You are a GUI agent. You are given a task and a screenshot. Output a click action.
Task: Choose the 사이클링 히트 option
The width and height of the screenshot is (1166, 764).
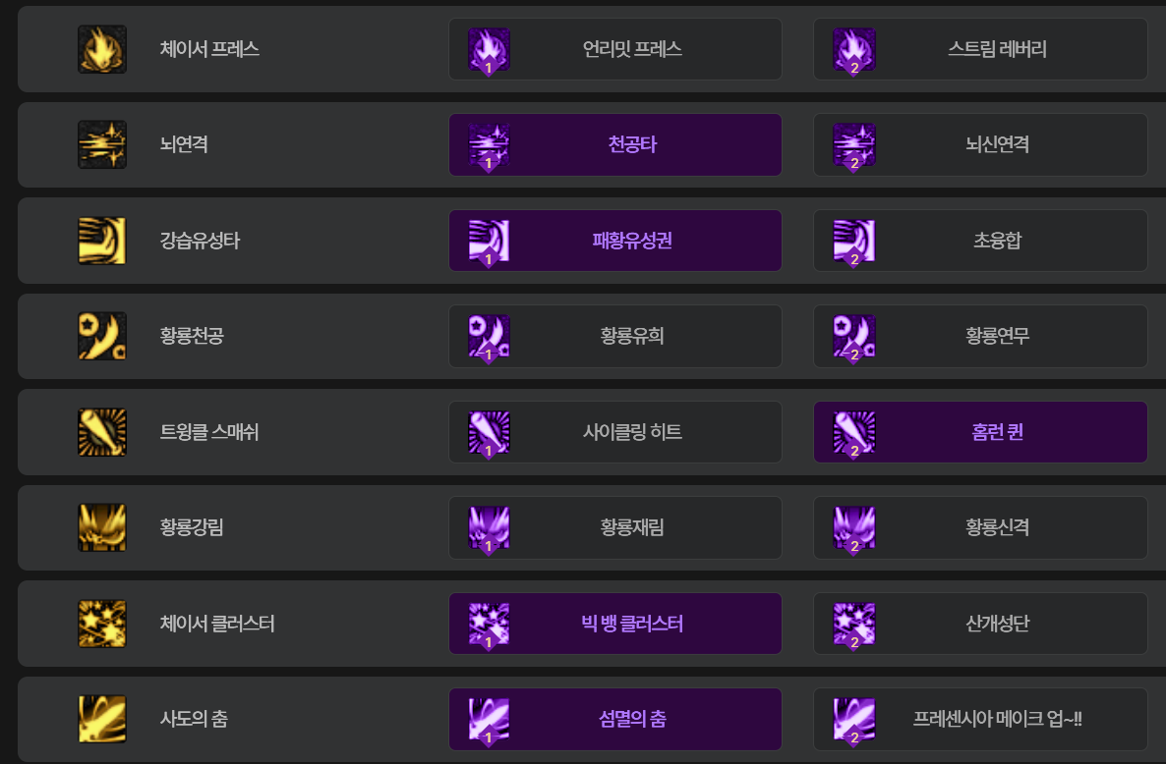pos(615,432)
